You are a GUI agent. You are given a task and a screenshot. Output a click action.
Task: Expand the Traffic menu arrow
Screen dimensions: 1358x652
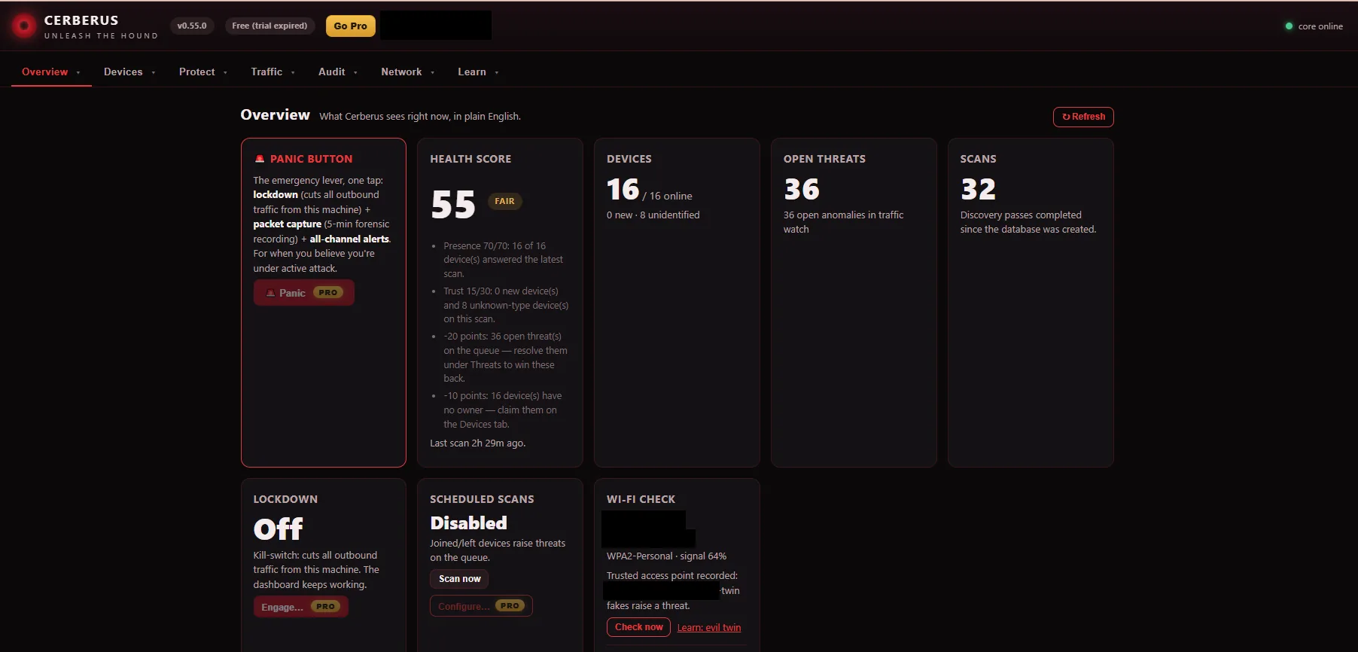[x=293, y=73]
